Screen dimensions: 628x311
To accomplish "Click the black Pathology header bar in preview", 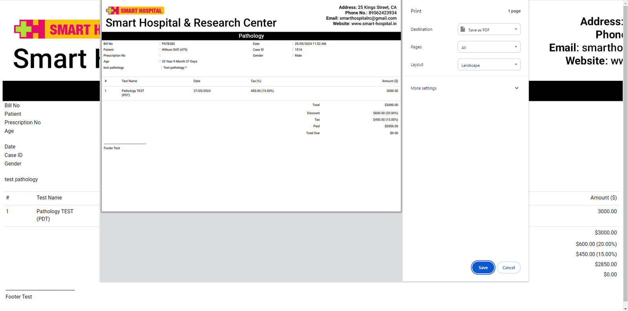I will 251,36.
